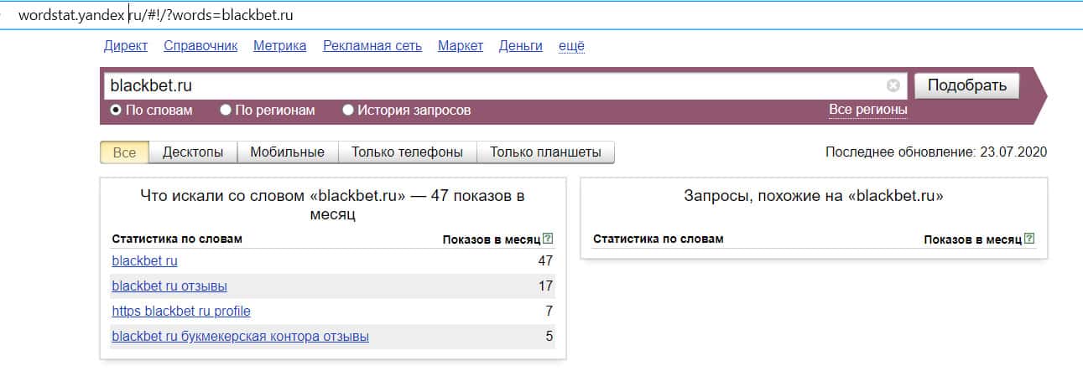Open the help icon in similar queries panel
Image resolution: width=1083 pixels, height=376 pixels.
pyautogui.click(x=1029, y=239)
